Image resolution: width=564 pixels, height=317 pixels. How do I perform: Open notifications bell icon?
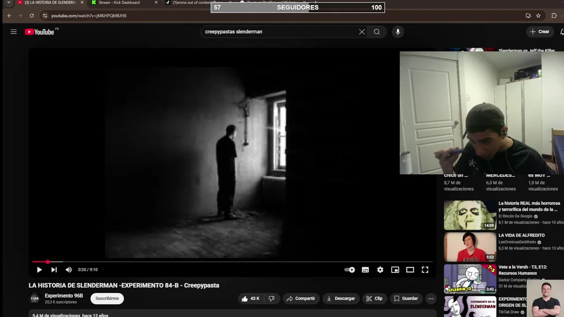(562, 32)
